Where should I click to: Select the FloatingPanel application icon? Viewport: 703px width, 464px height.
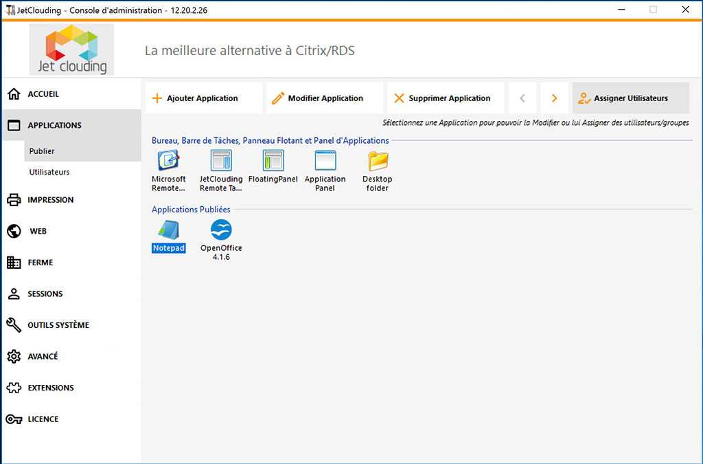pyautogui.click(x=273, y=161)
